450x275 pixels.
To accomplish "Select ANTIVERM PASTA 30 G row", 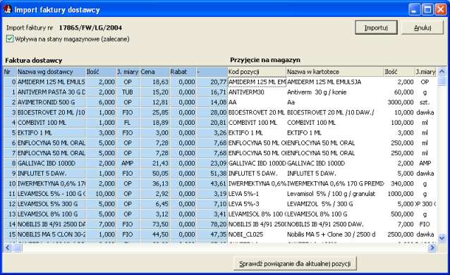I will click(x=51, y=92).
